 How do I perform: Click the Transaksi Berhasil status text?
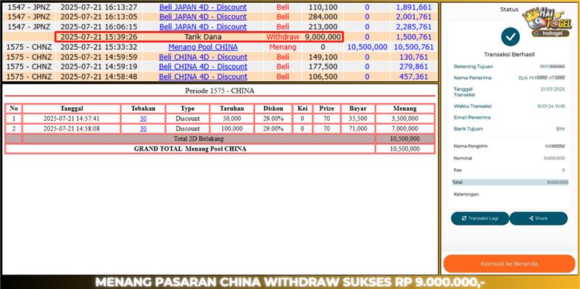[510, 54]
